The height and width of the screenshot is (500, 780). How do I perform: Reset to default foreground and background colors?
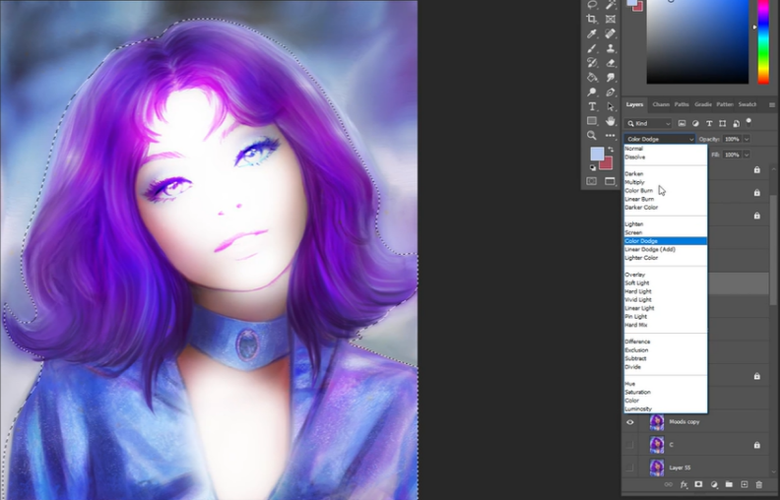click(593, 168)
